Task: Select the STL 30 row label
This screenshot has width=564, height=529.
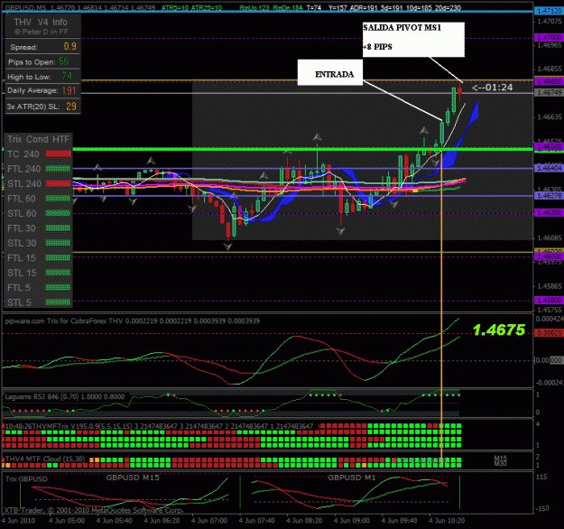Action: point(22,243)
